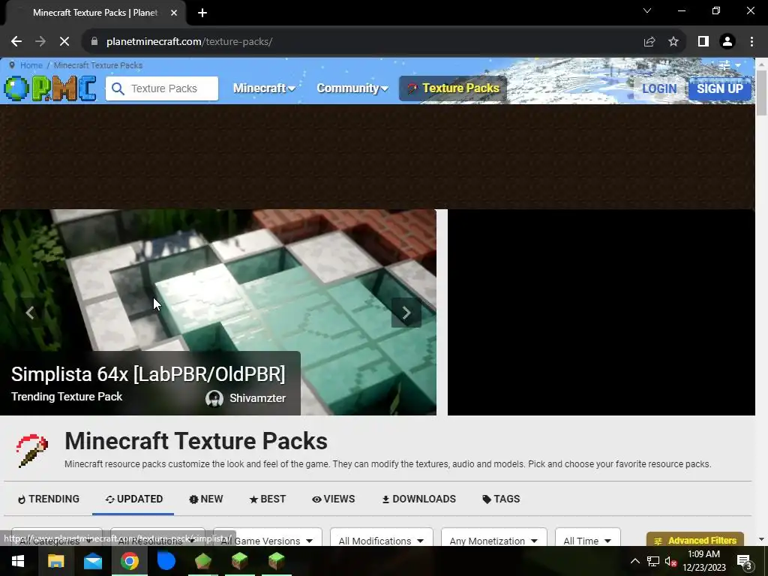The image size is (768, 576).
Task: Open Simplista 64x [LabPBR/OldPBR] title
Action: (148, 374)
